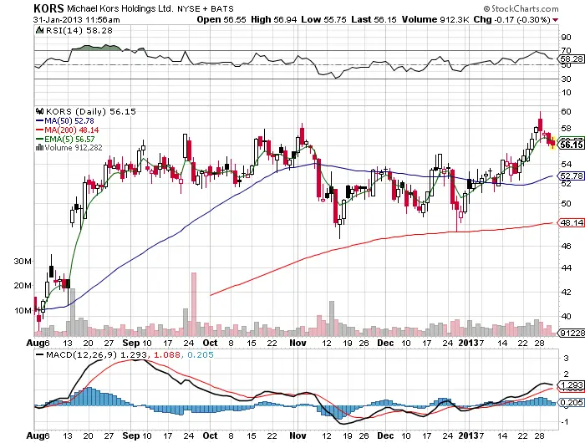
Task: Click the RSI mountain indicator icon
Action: 39,30
